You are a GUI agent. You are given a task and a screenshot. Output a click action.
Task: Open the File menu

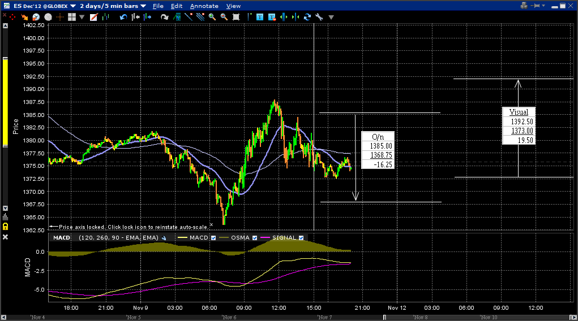tap(158, 6)
